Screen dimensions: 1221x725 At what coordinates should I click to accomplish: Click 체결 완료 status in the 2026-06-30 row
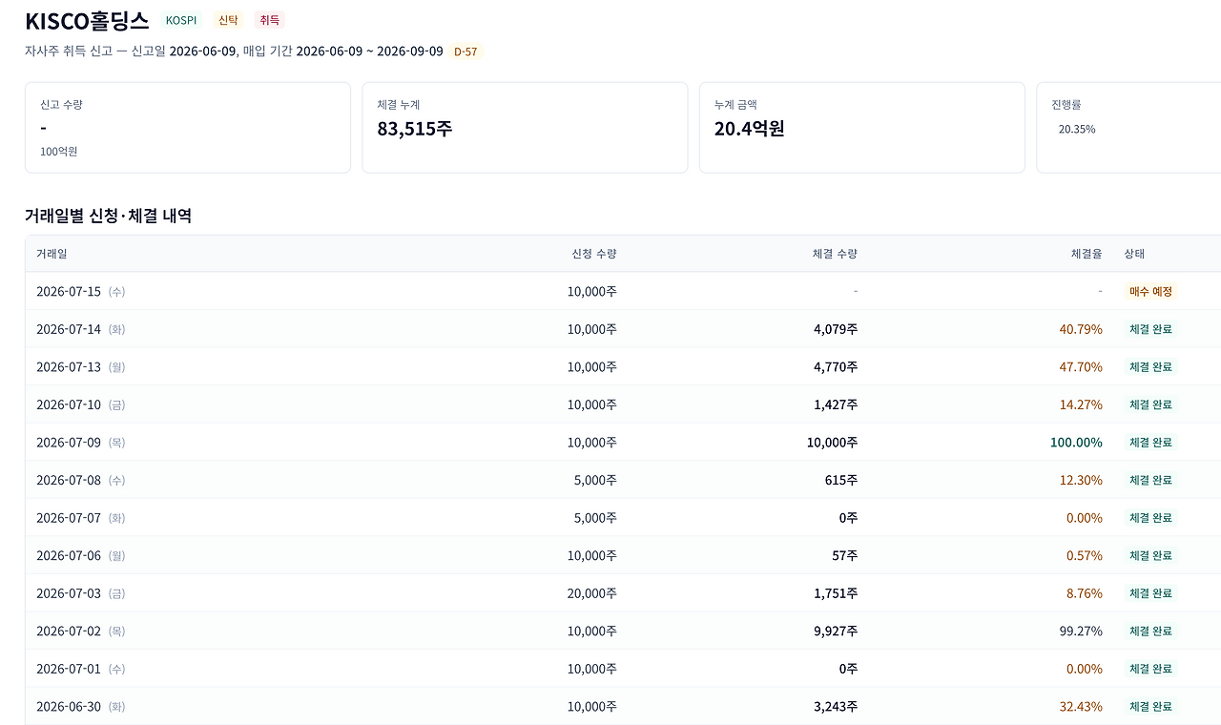click(x=1150, y=706)
